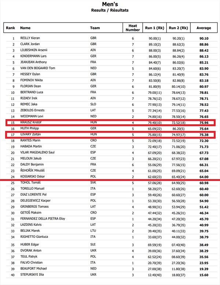Click the Men's title heading
The width and height of the screenshot is (220, 285).
110,4
